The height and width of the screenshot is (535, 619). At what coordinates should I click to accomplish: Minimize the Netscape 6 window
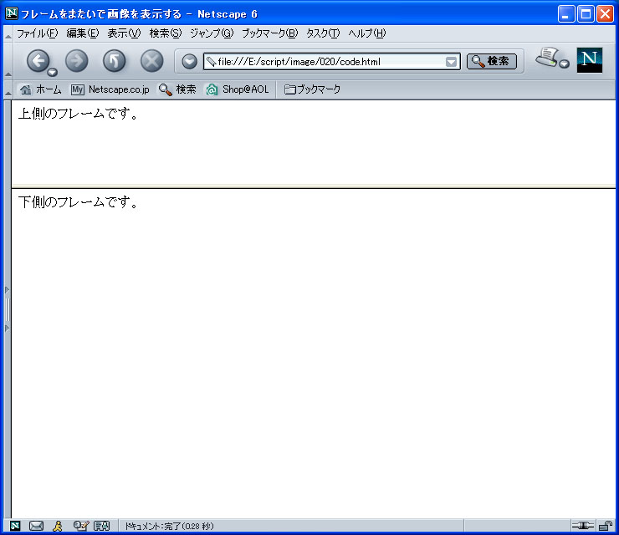coord(566,14)
